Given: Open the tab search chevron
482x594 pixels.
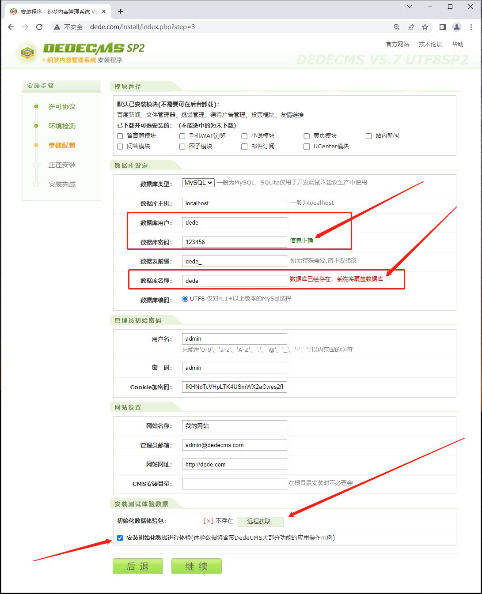Looking at the screenshot, I should (410, 7).
